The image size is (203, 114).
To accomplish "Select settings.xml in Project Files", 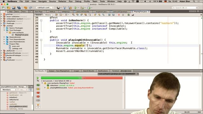I will coord(17,48).
